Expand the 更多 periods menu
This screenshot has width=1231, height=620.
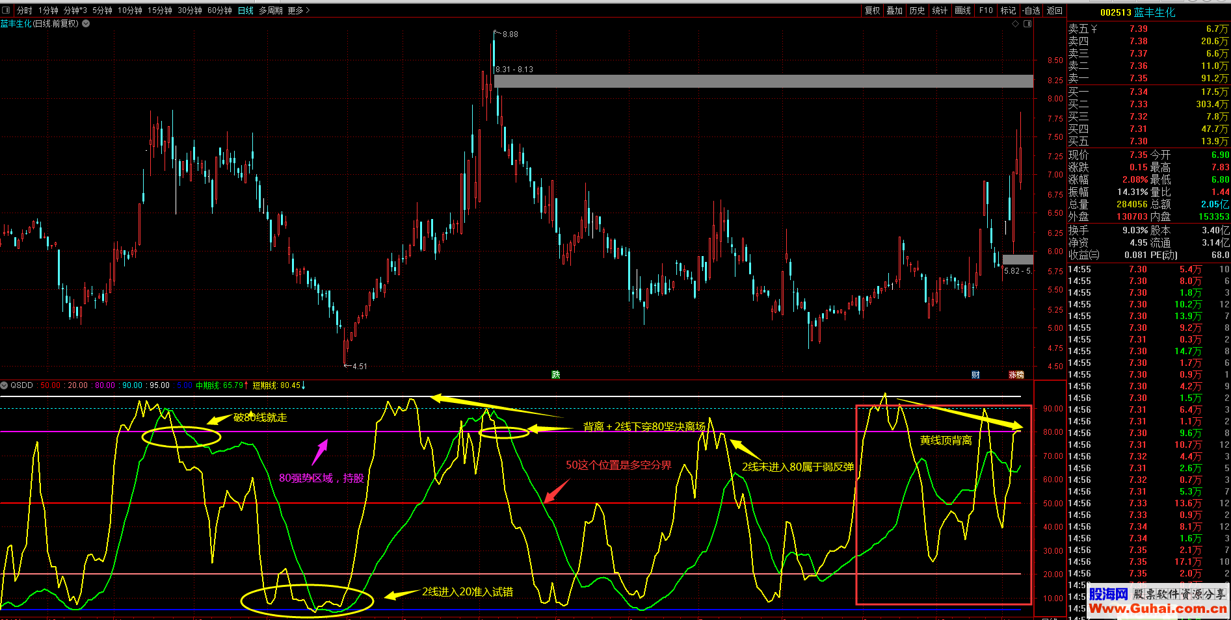(298, 10)
